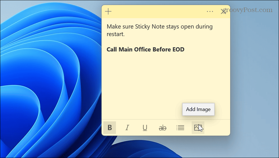Toggle bullet list formatting
The image size is (279, 158).
click(x=180, y=128)
